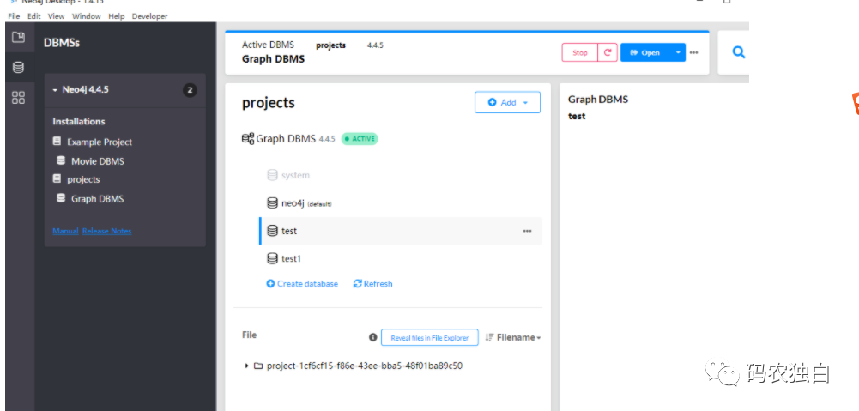Click Create database link
859x411 pixels.
(x=302, y=284)
